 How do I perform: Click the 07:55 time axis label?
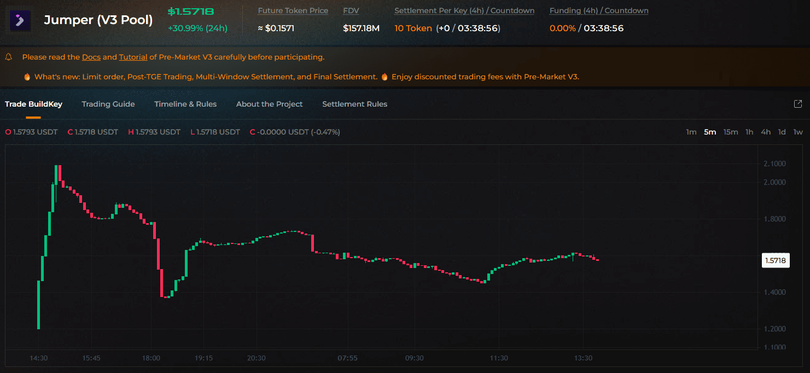347,358
